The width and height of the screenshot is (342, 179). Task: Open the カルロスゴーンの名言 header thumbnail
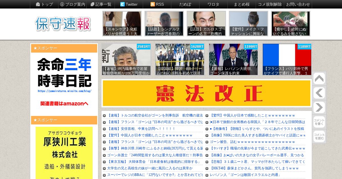206,24
